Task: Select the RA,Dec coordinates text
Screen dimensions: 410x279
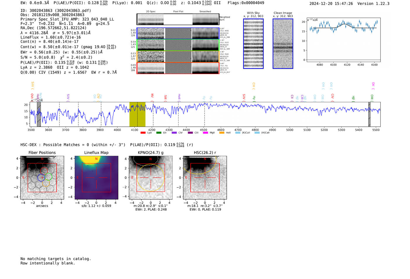Action: 53,28
